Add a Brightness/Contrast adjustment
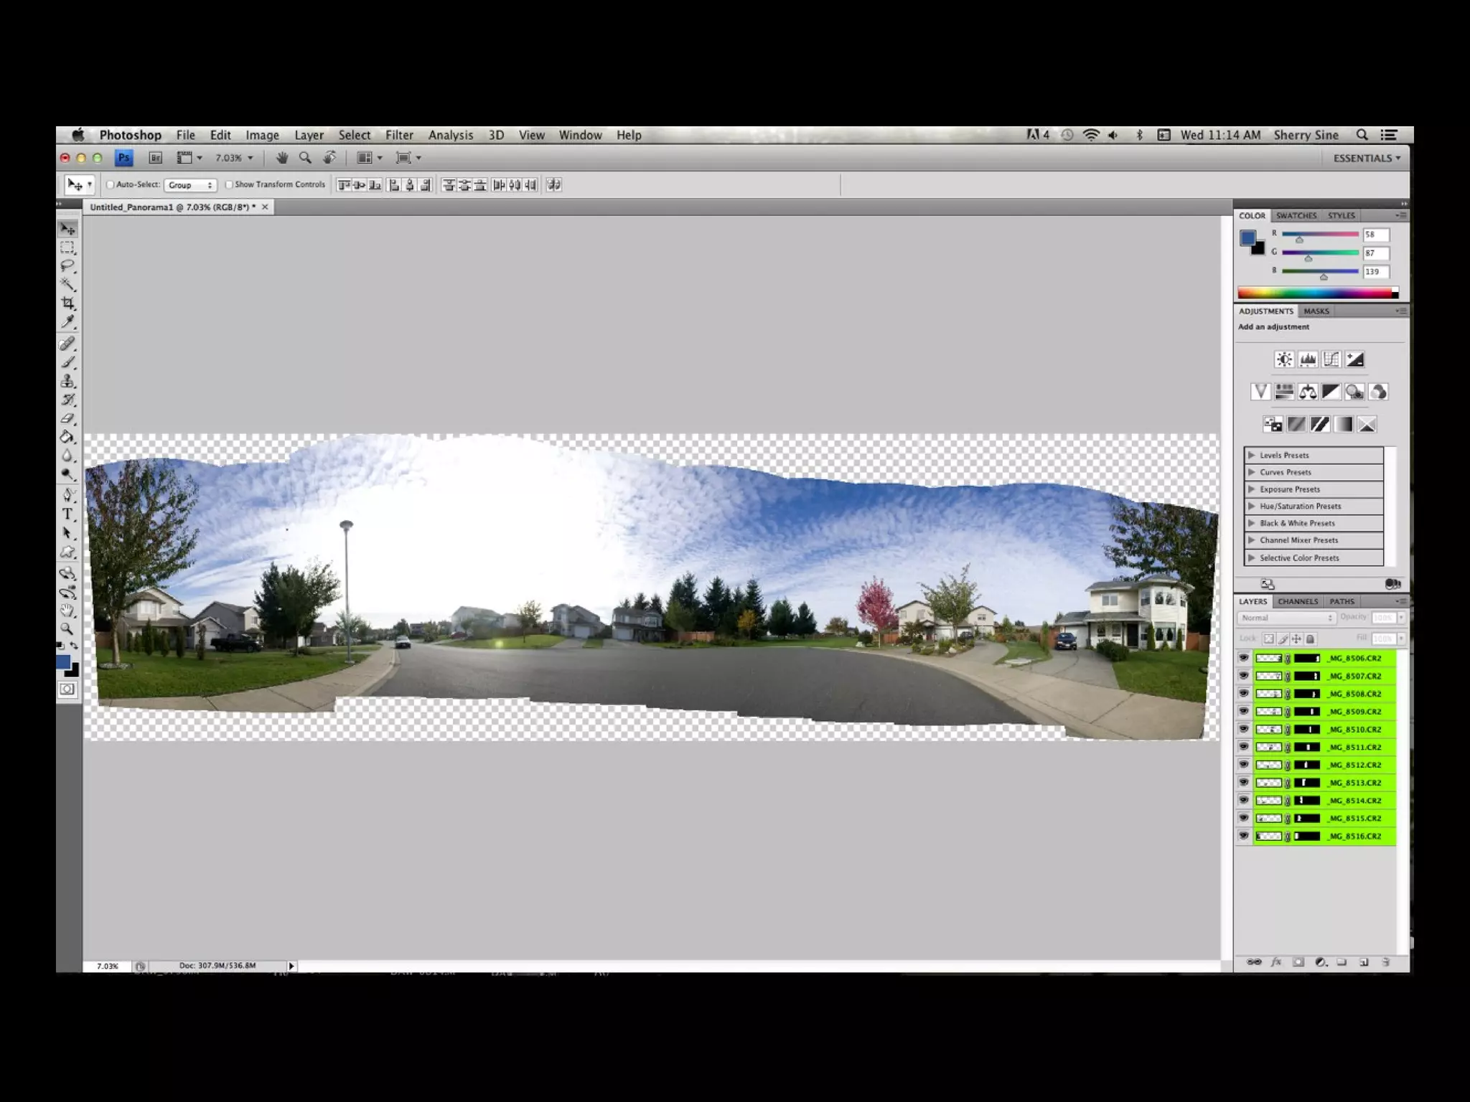 1284,359
